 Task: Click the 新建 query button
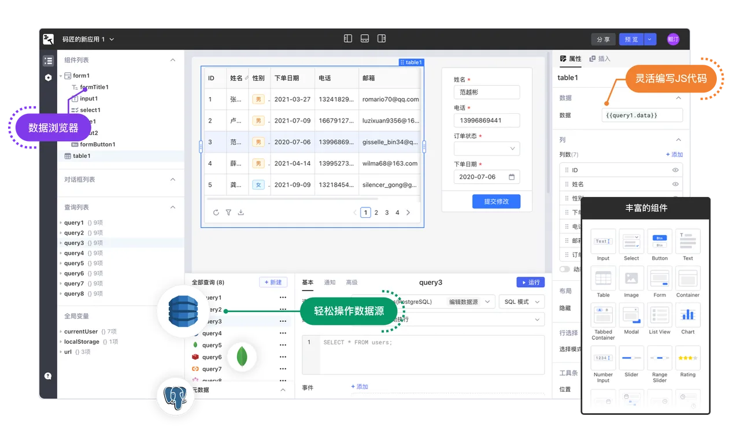tap(273, 283)
